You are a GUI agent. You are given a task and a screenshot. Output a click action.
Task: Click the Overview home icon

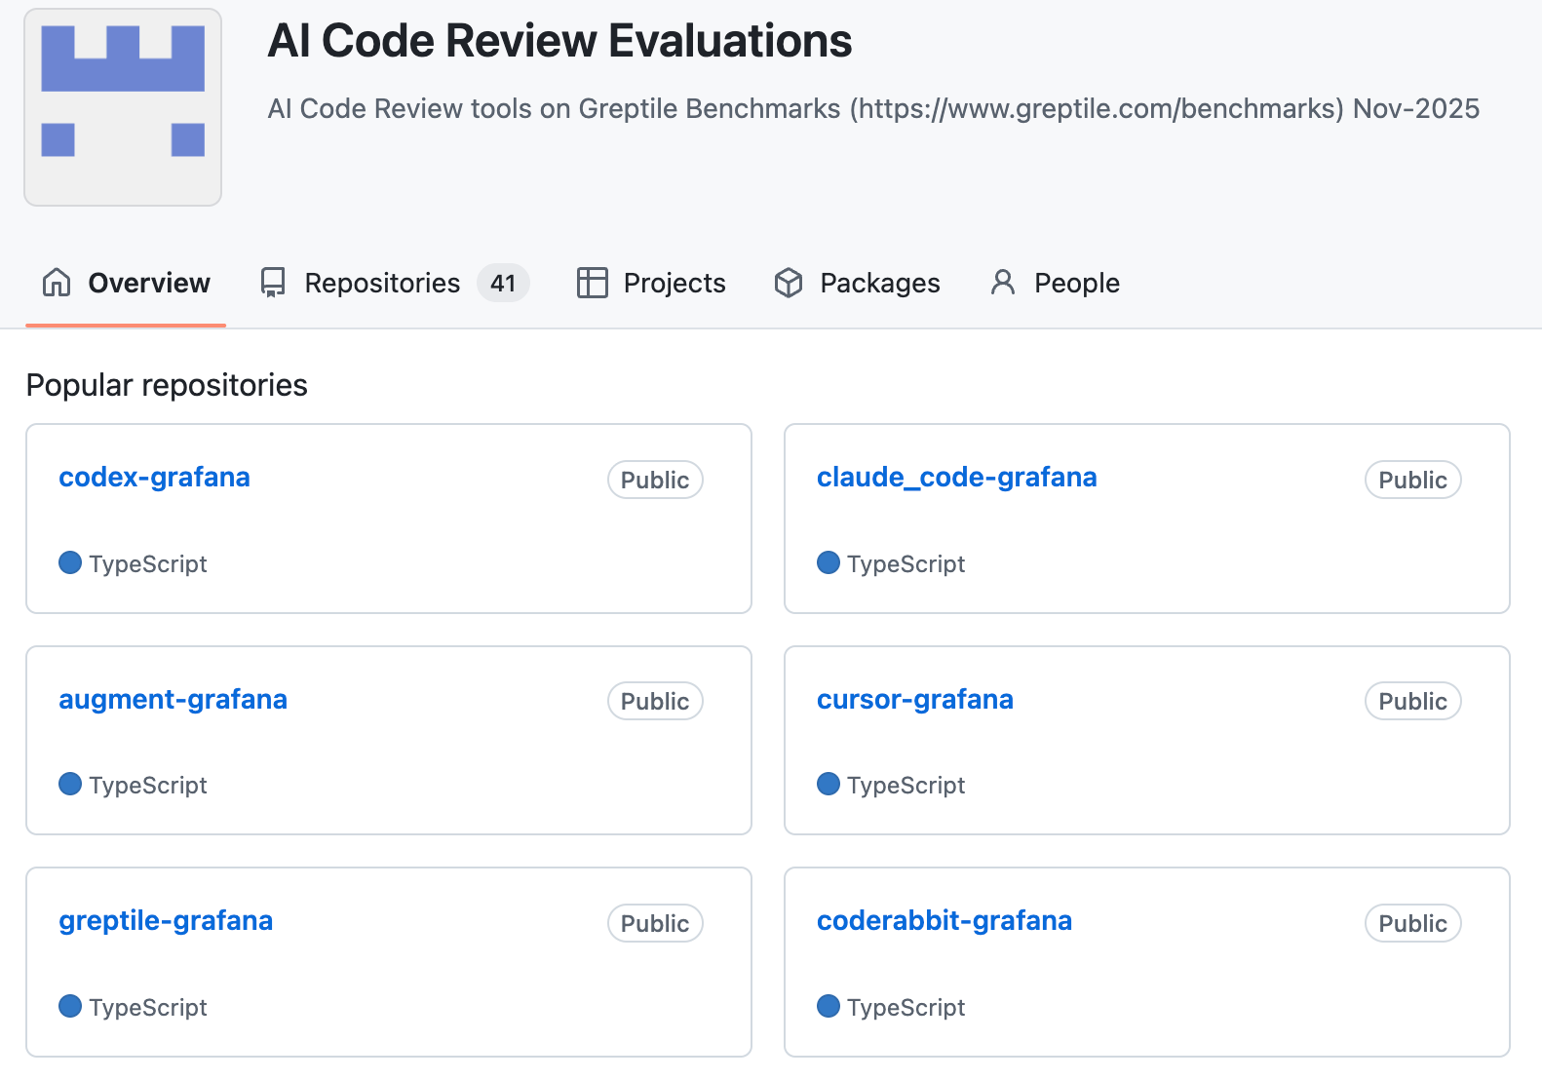(57, 283)
